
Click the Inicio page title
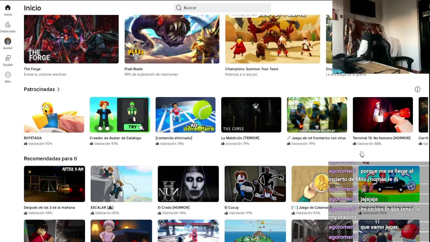tap(33, 8)
